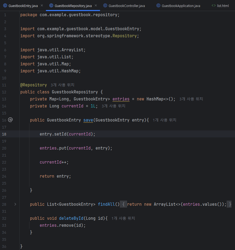235x250 pixels.
Task: Expand the folded findAll method arrow
Action: point(15,204)
